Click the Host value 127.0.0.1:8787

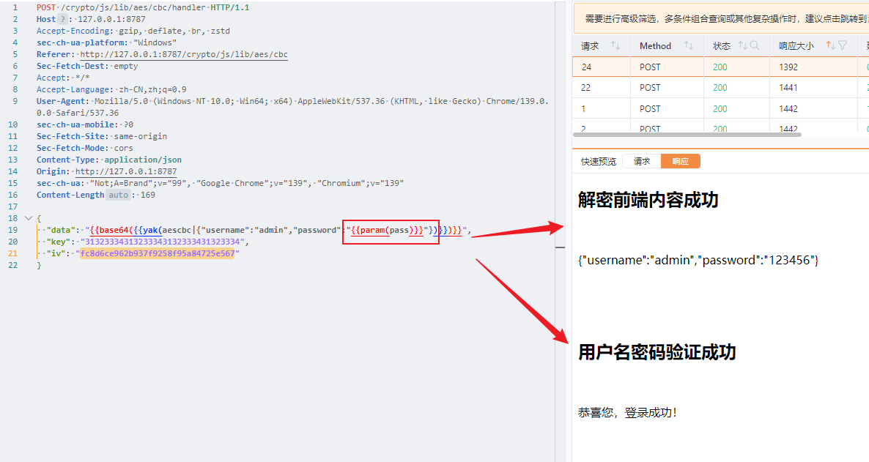111,19
